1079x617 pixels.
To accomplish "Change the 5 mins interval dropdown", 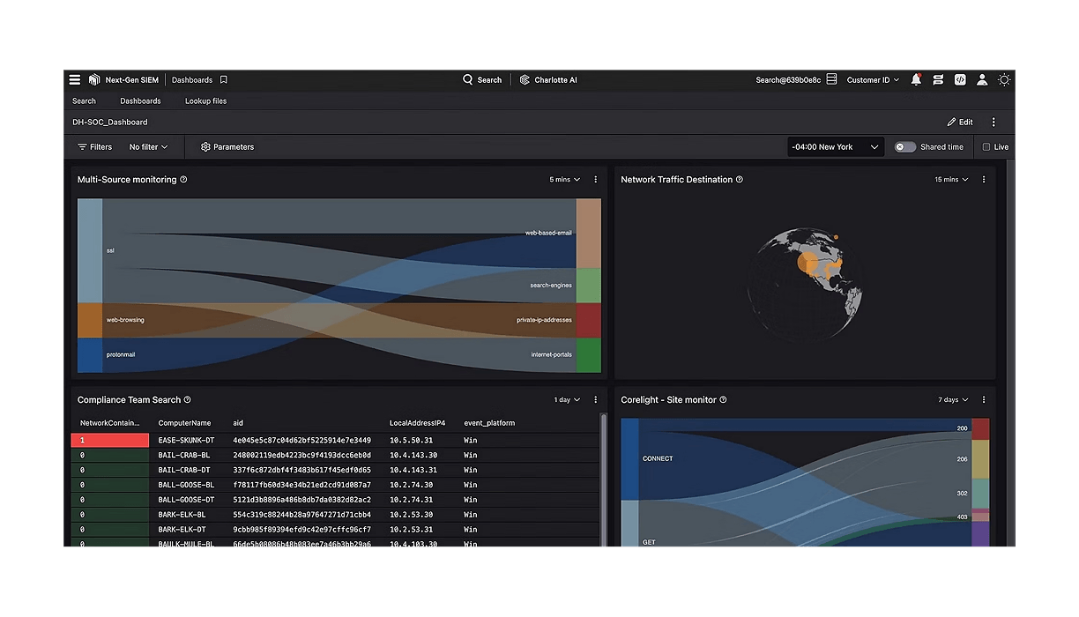I will coord(565,180).
